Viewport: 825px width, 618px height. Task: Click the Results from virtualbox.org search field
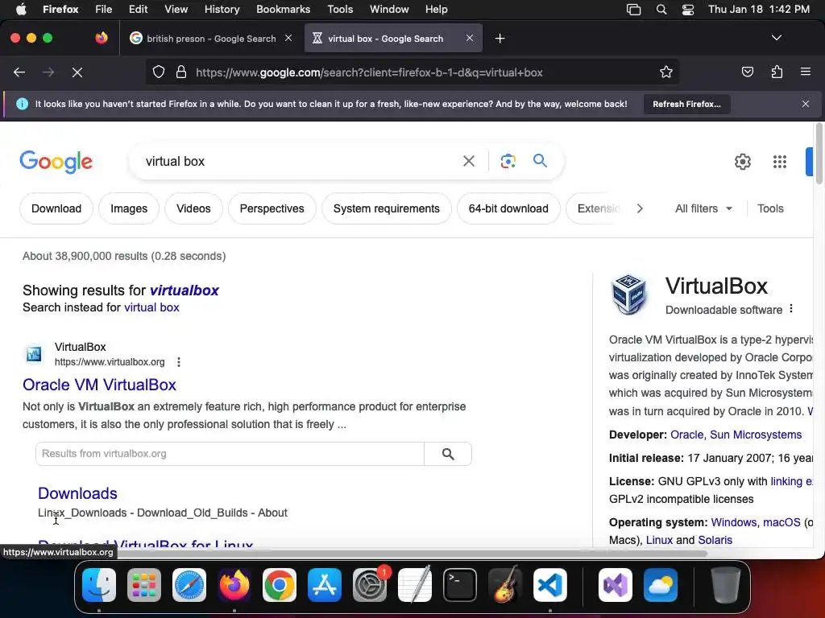point(230,454)
